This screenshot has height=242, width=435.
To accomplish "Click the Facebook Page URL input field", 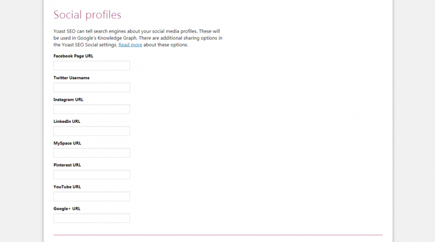I will [x=92, y=66].
